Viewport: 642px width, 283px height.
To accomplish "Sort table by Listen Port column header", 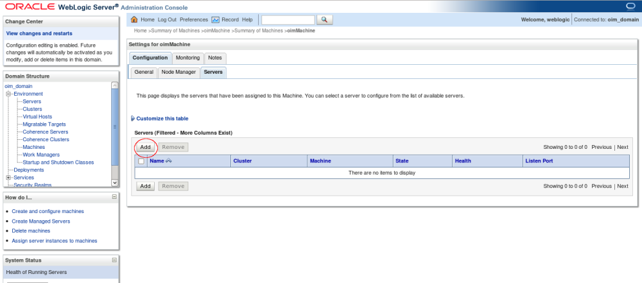I will click(x=539, y=161).
